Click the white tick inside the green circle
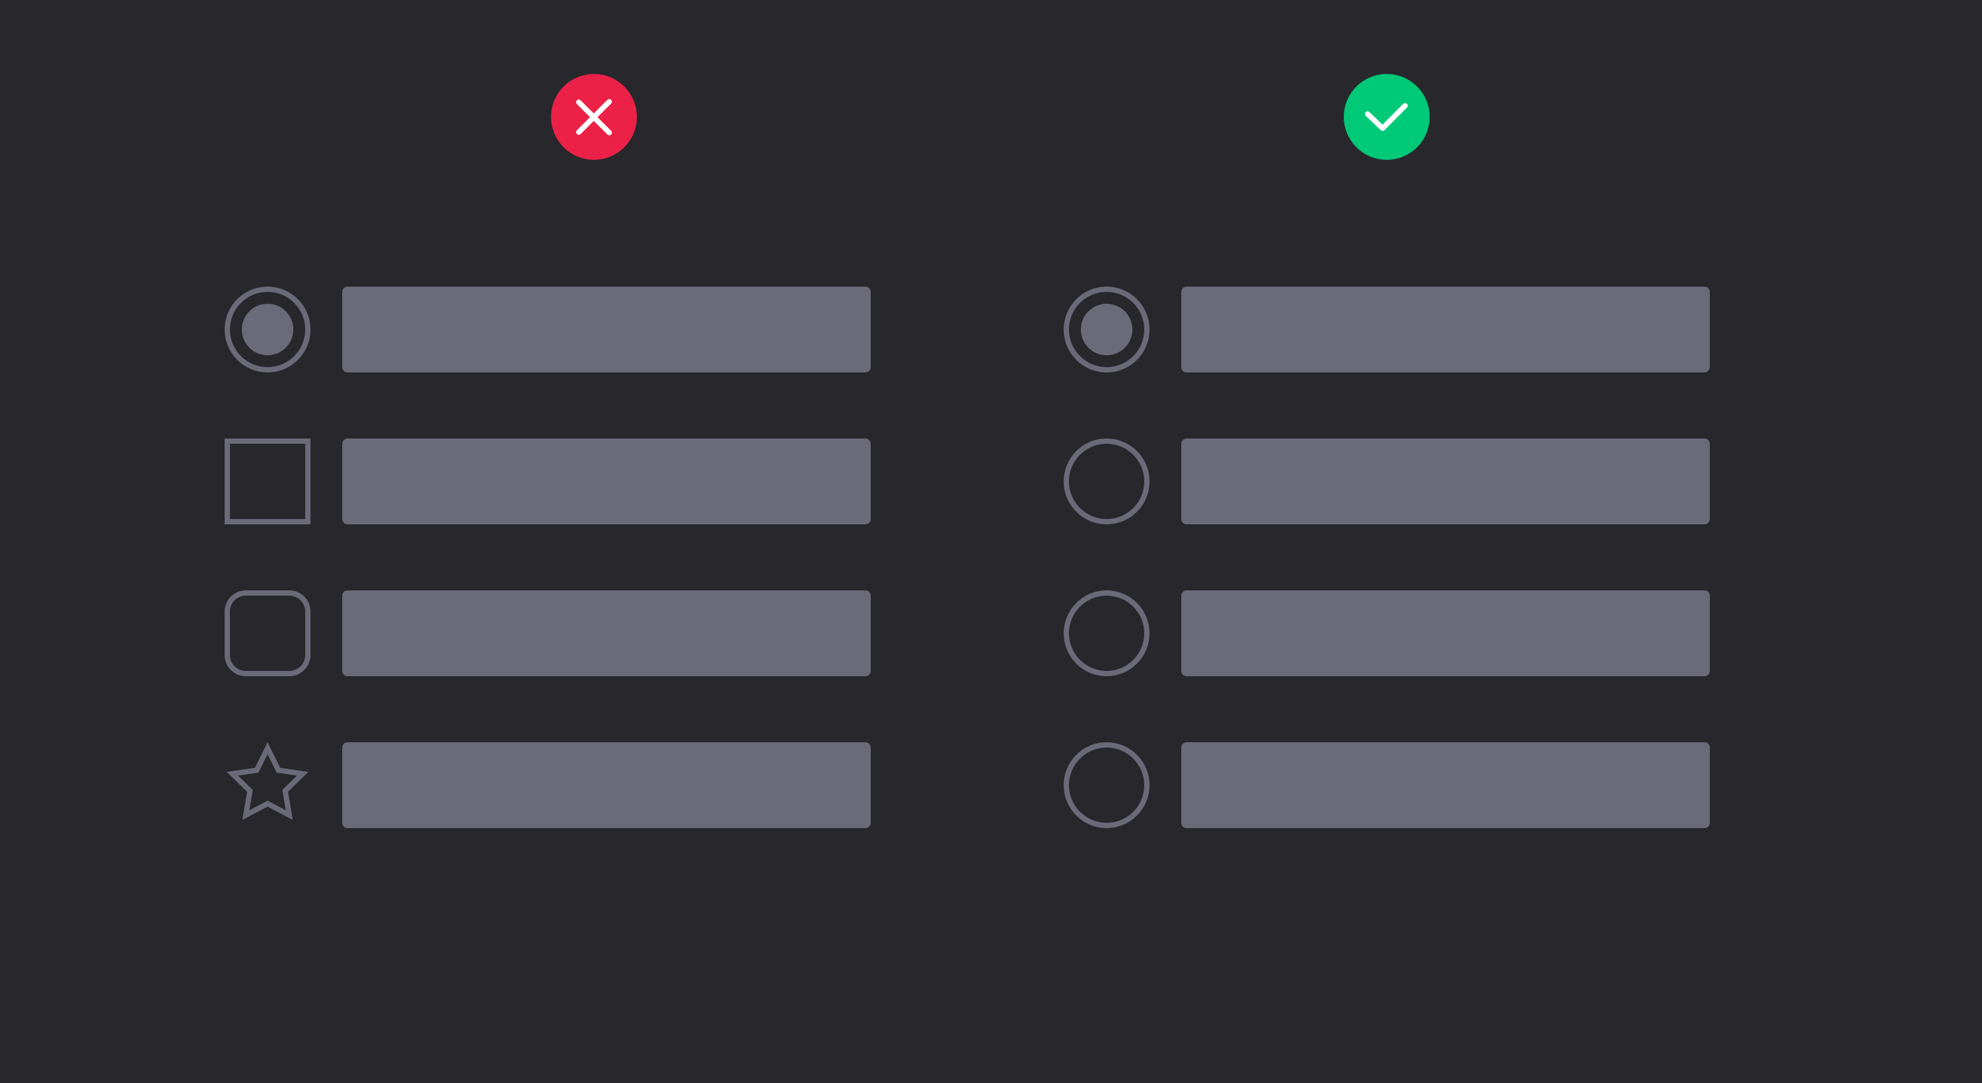This screenshot has width=1982, height=1083. (x=1385, y=118)
